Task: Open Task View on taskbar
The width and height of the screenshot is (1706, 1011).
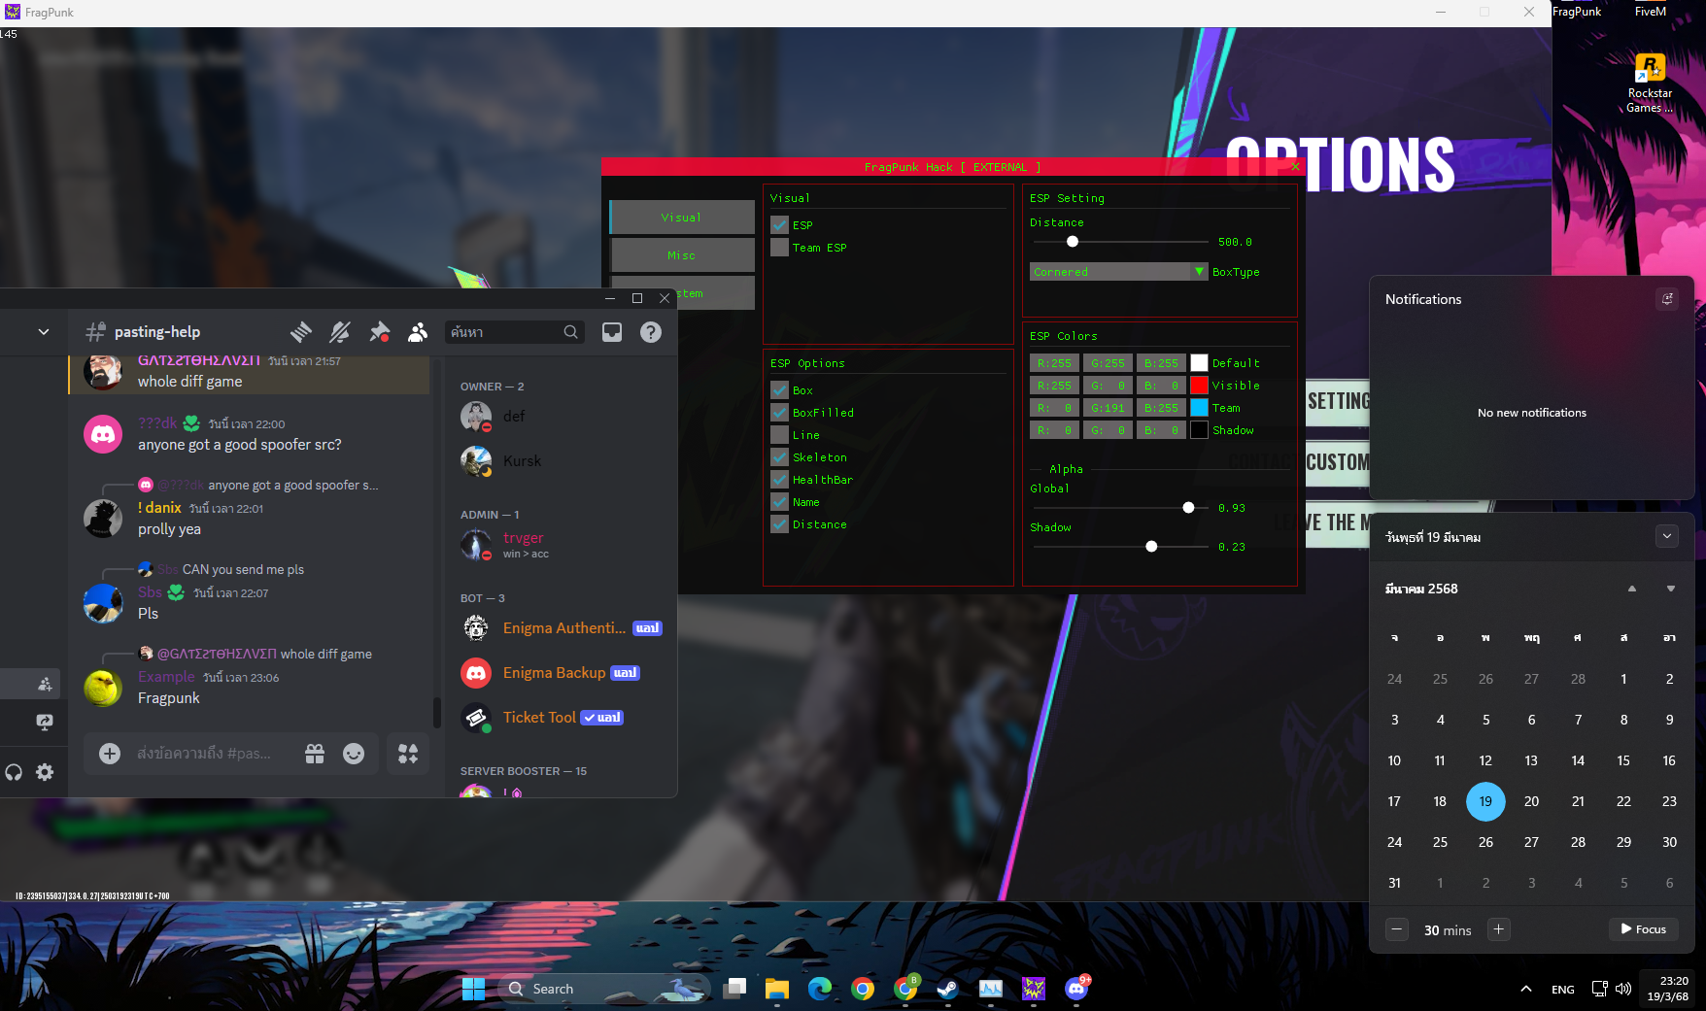Action: (734, 989)
